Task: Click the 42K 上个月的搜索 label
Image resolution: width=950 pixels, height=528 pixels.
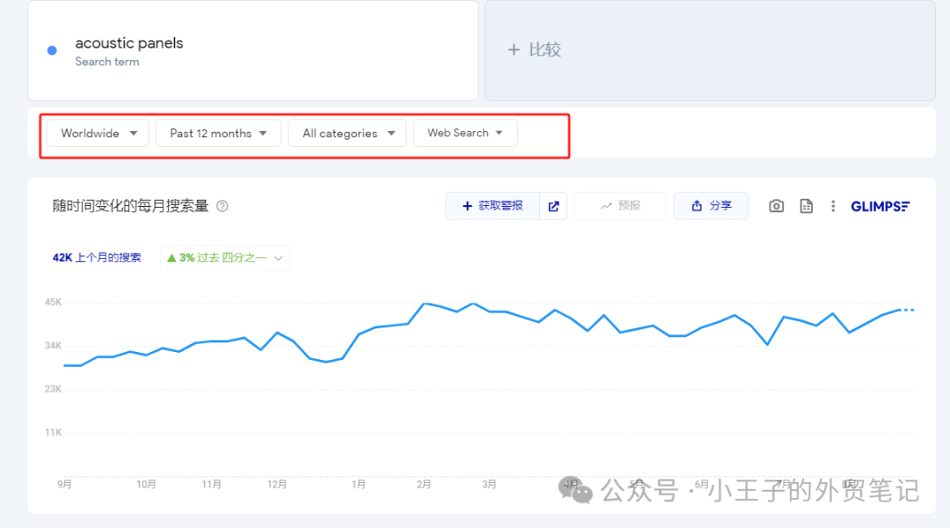Action: click(97, 258)
